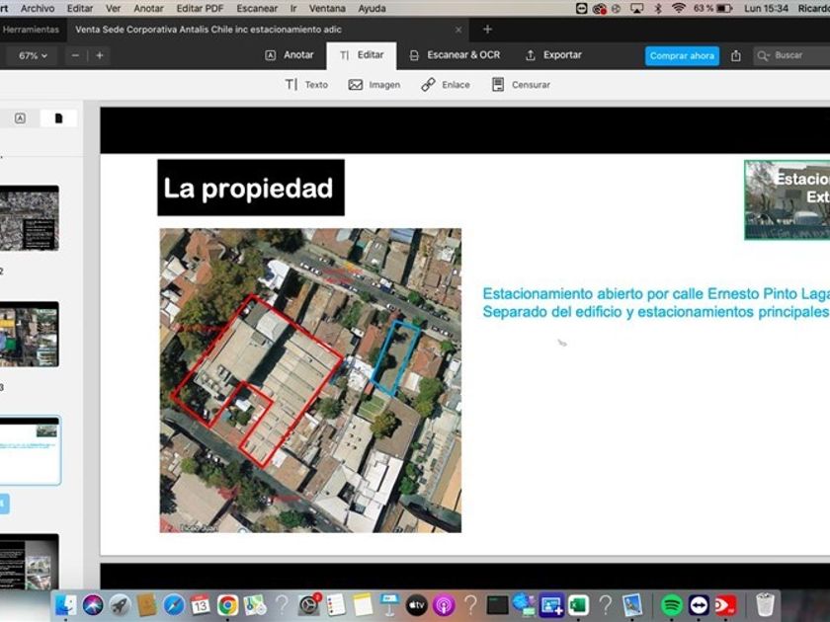Open the Ayuda menu
Image resolution: width=830 pixels, height=622 pixels.
click(372, 9)
